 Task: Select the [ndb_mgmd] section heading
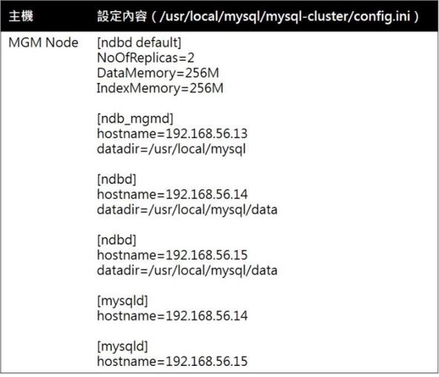135,119
